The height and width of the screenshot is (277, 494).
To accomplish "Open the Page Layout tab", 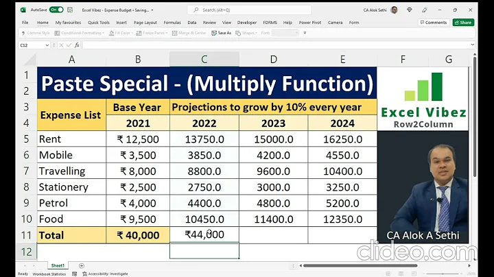I will tap(145, 23).
